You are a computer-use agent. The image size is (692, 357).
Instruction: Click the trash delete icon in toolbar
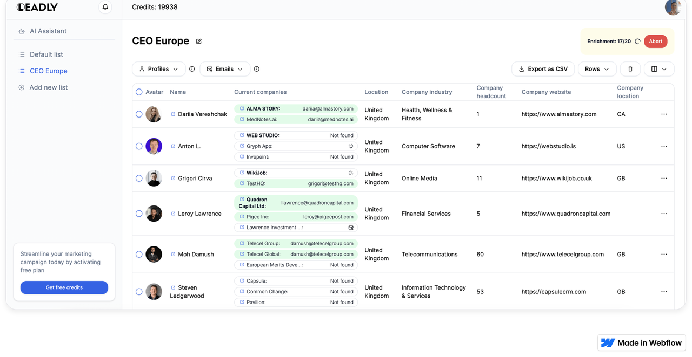(x=630, y=69)
